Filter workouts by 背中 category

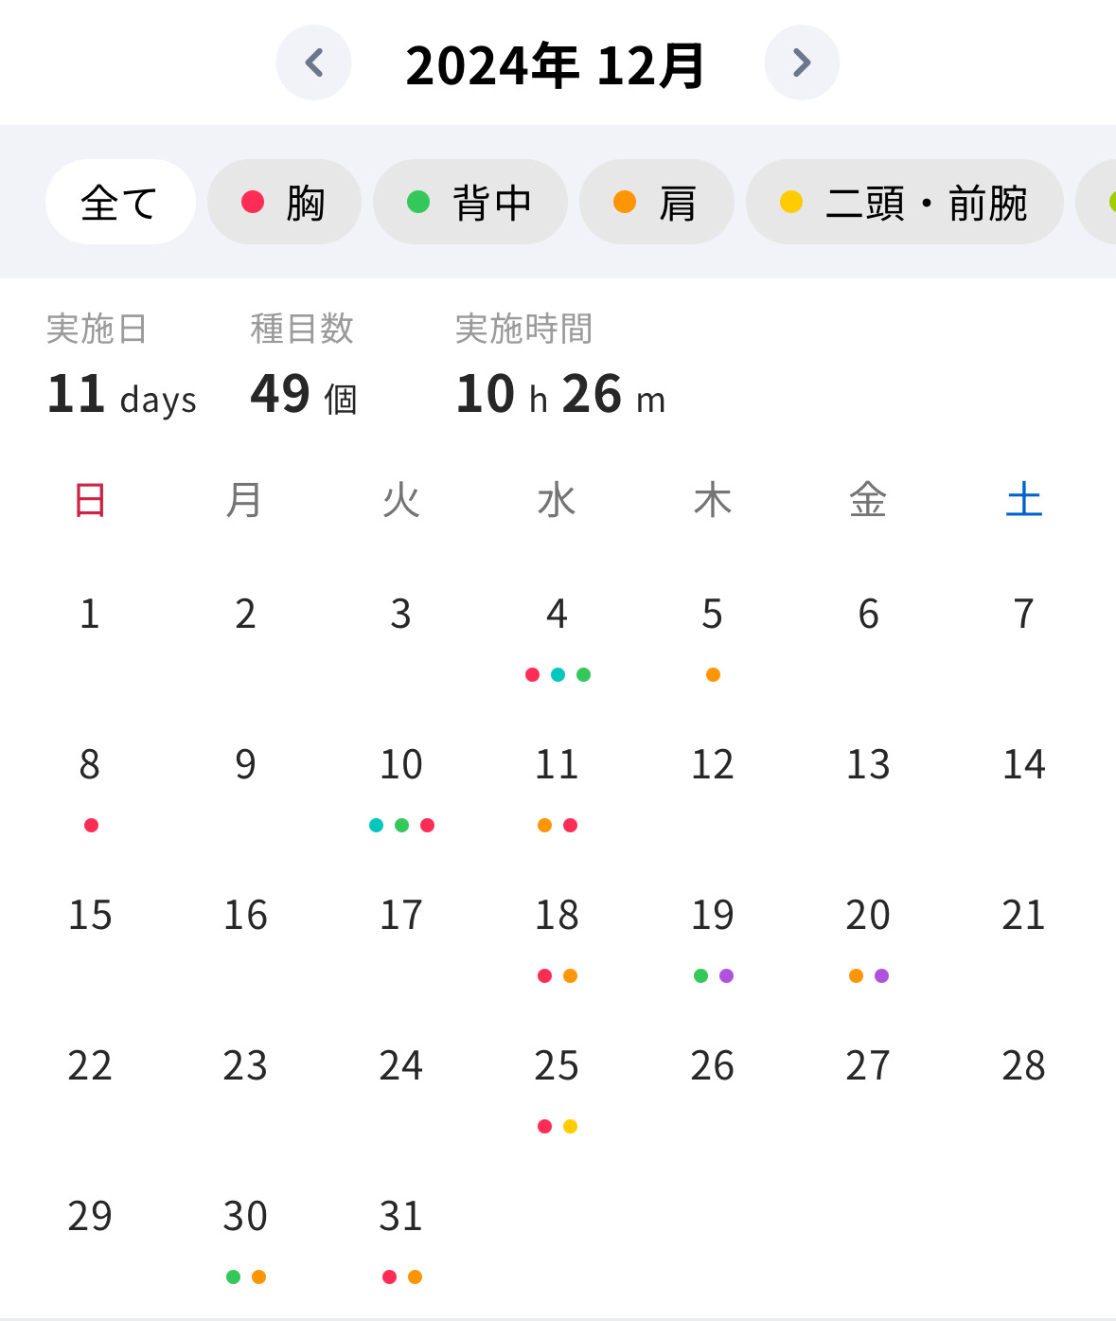(x=470, y=202)
